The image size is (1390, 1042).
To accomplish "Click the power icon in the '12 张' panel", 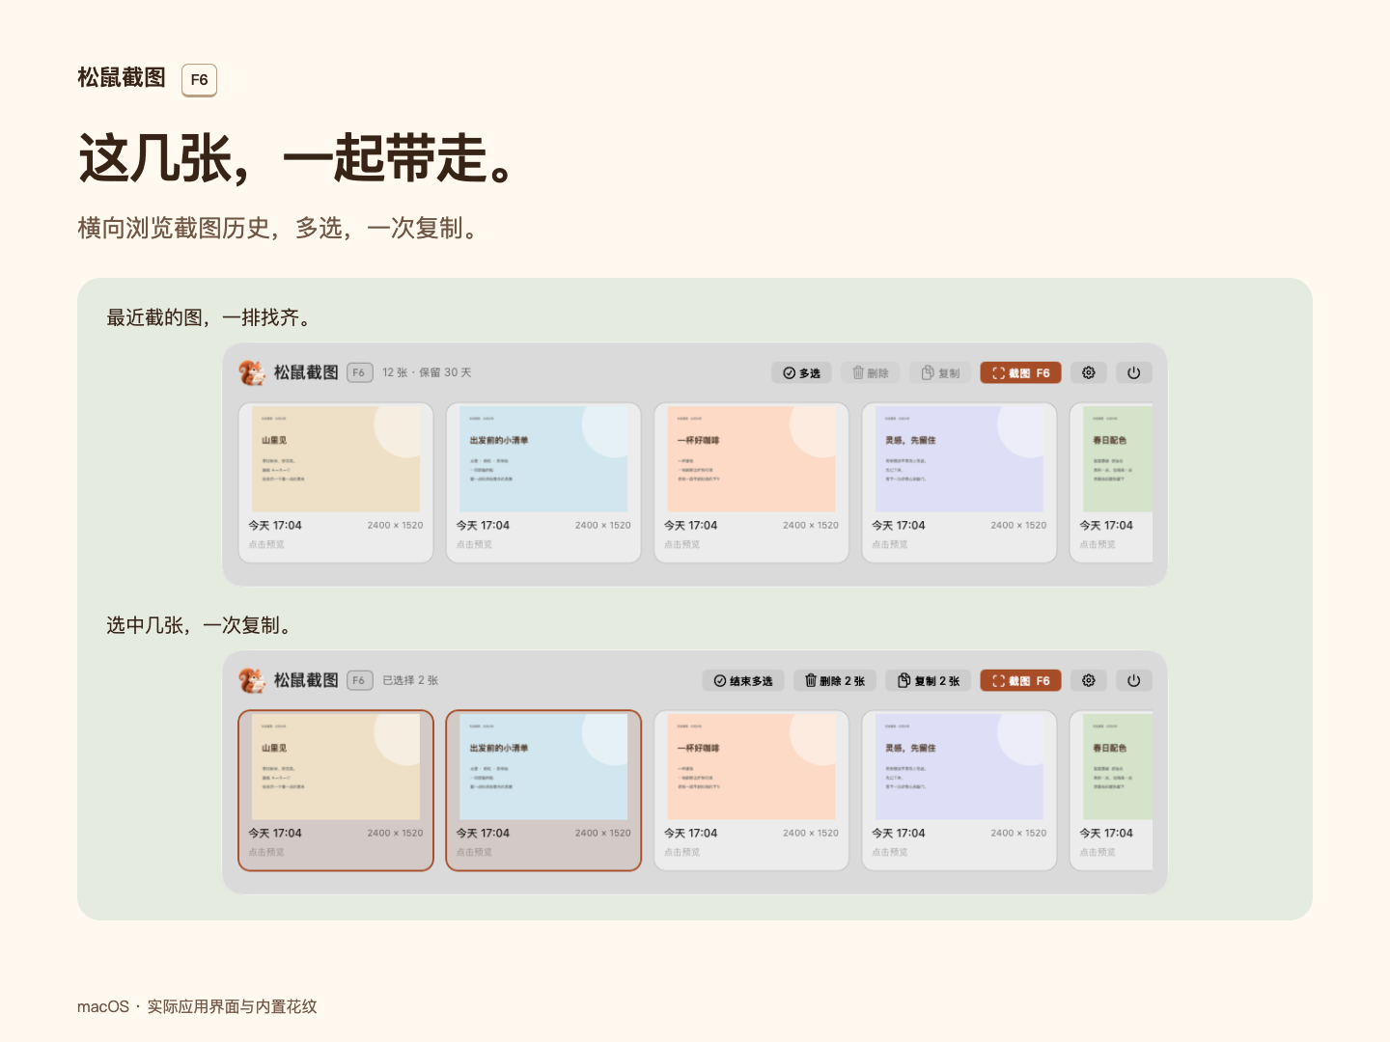I will coord(1134,372).
